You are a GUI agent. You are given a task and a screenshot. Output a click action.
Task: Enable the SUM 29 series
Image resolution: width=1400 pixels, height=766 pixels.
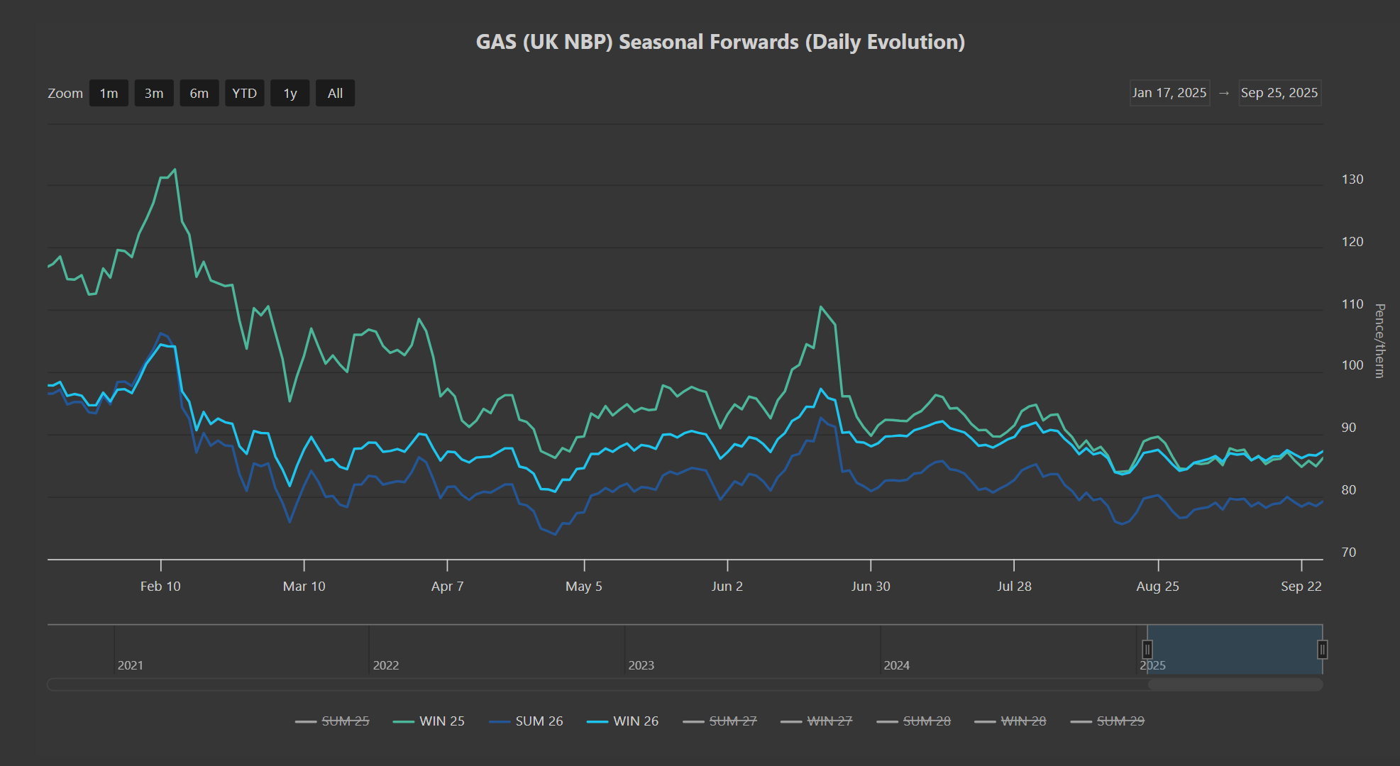(1120, 721)
